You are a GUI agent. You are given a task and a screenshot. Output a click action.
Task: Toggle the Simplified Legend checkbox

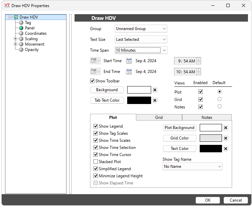95,169
